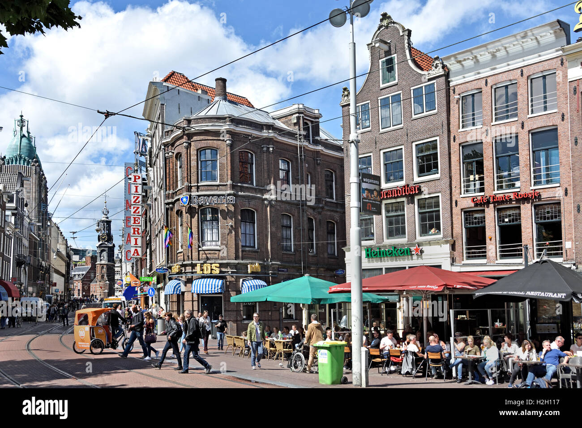This screenshot has height=428, width=582.
Task: Click the vertical PIZZERIA sign
Action: point(136,216)
